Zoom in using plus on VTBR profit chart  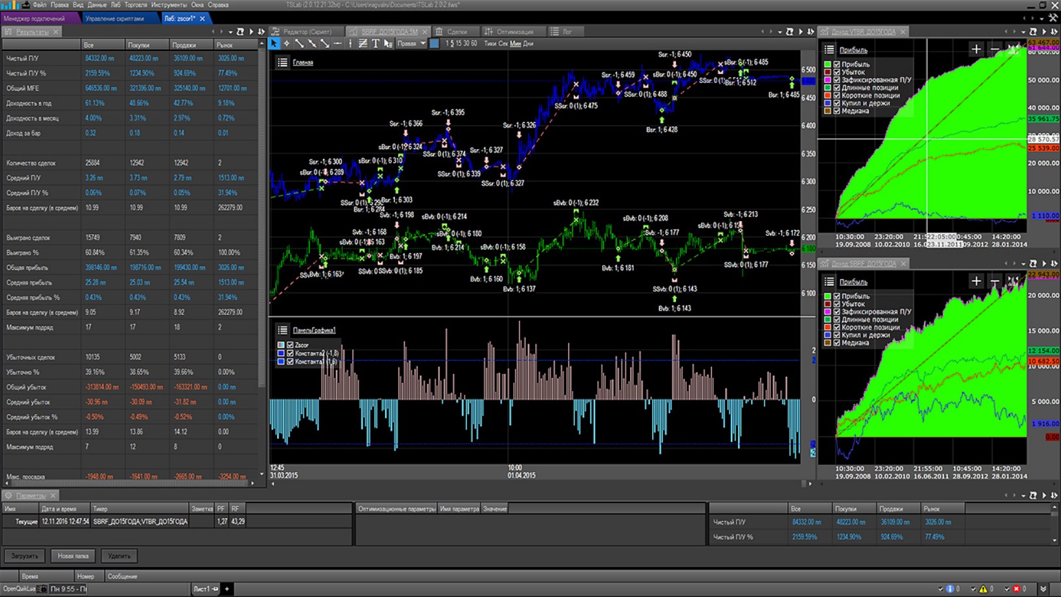coord(976,49)
